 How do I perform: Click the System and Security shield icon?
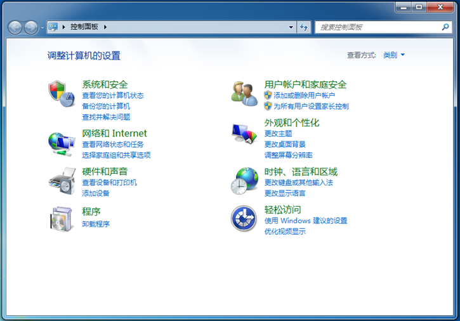tap(62, 93)
